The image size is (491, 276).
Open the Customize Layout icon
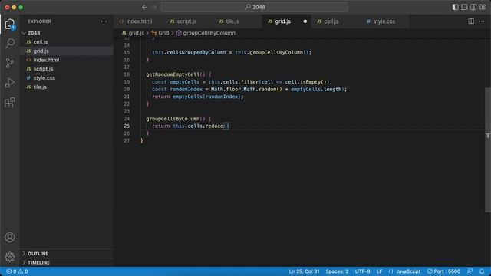coord(483,7)
